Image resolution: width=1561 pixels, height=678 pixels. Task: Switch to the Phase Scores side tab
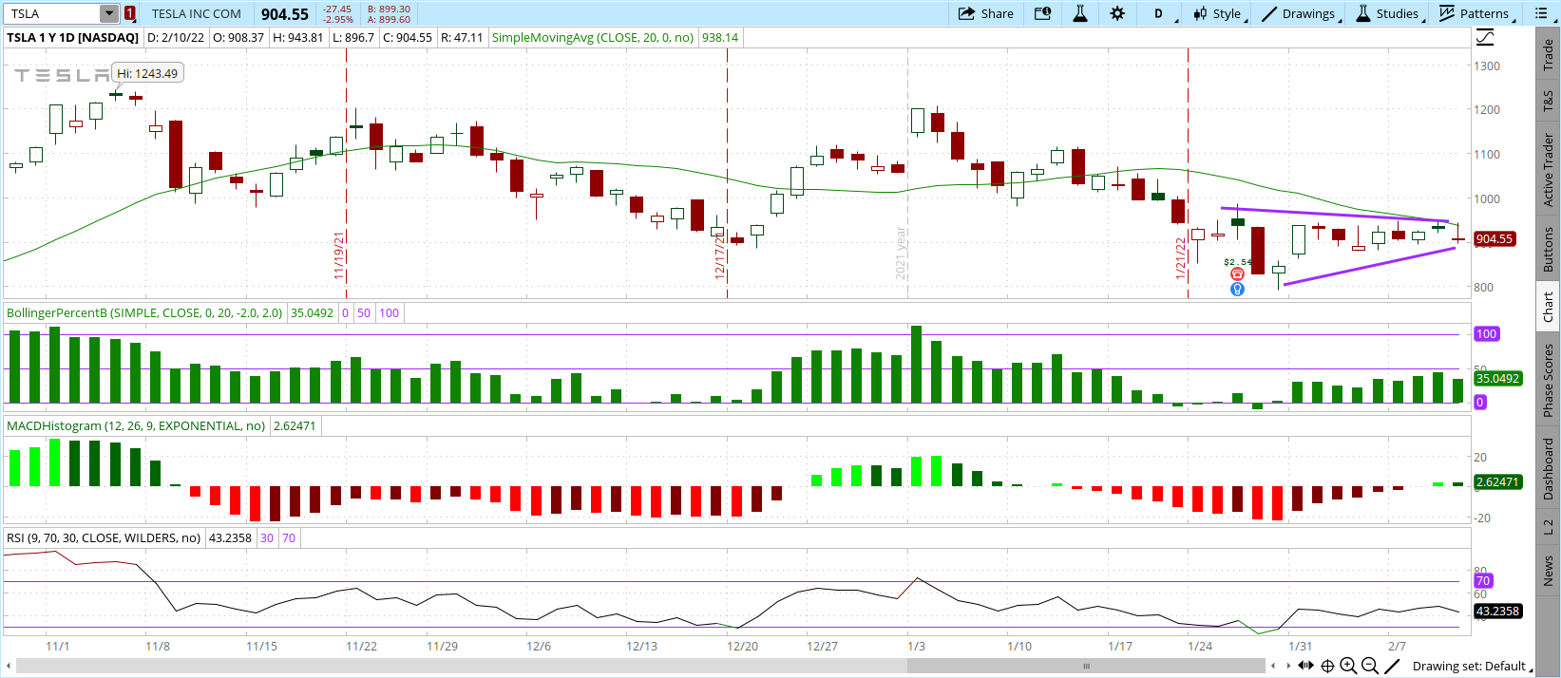1548,380
